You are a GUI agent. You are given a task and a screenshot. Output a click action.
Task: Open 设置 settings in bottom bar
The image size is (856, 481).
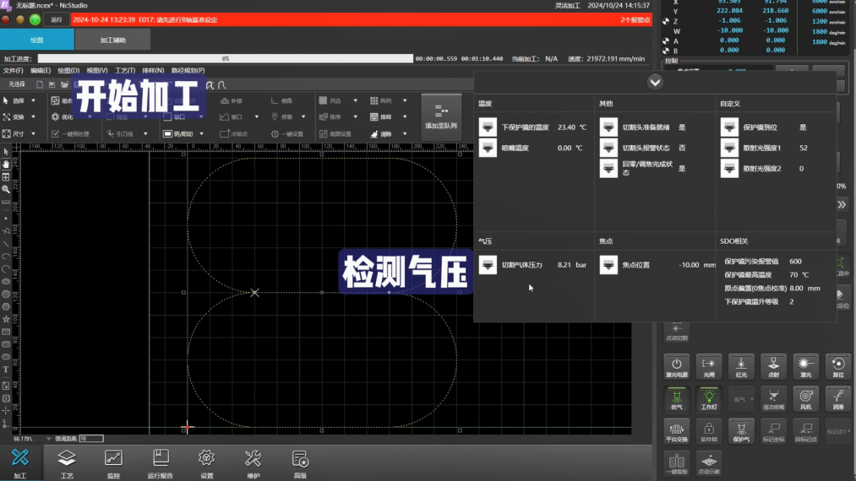coord(206,462)
